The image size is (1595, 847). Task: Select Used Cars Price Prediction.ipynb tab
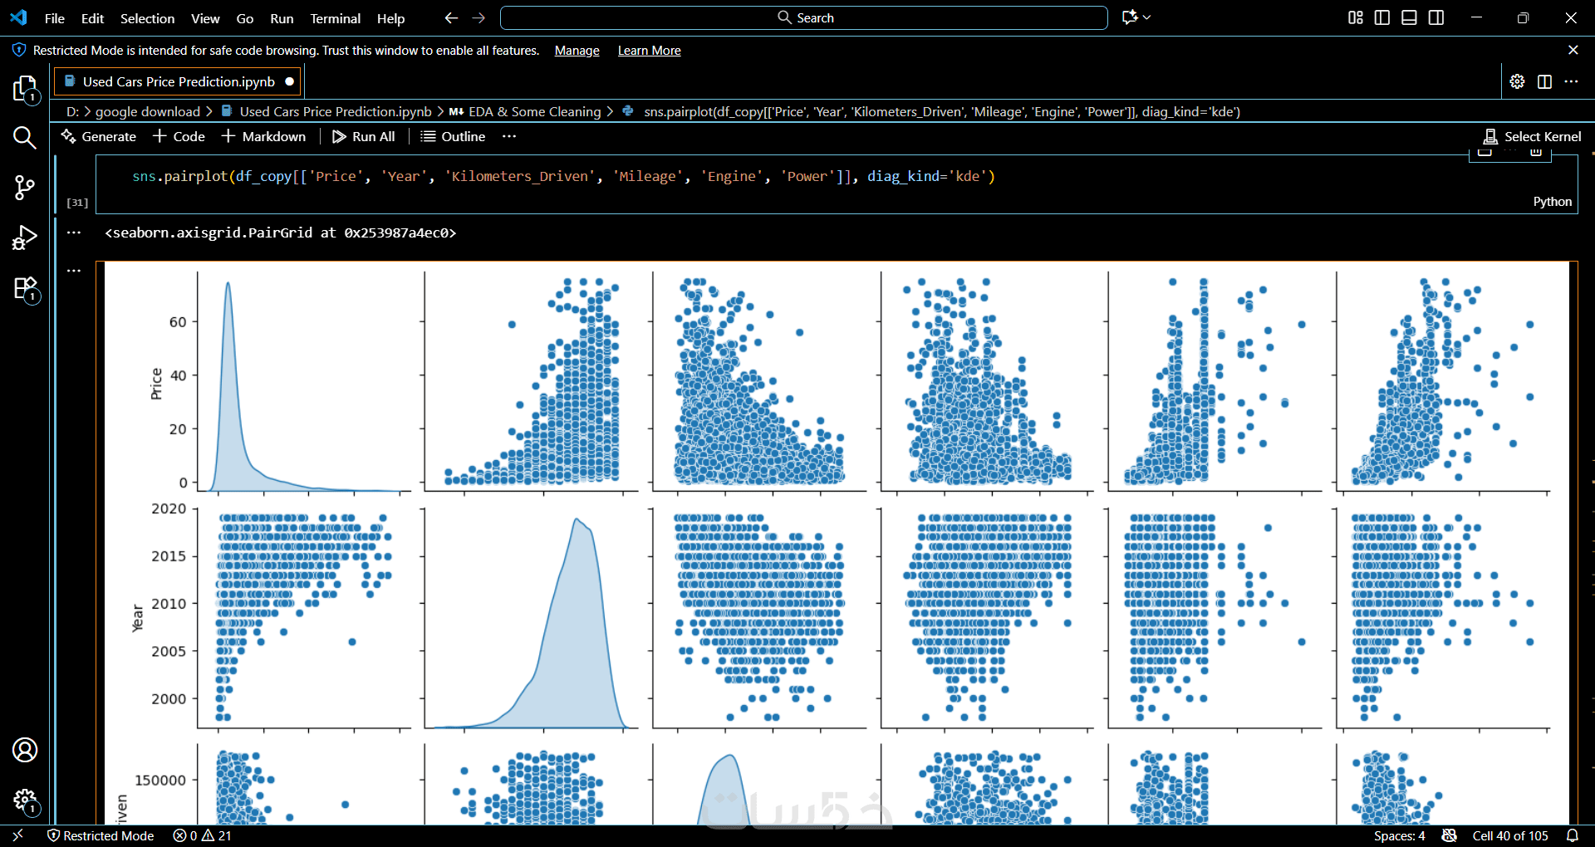(x=179, y=81)
